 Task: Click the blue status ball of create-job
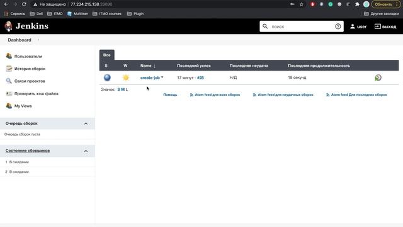[107, 78]
